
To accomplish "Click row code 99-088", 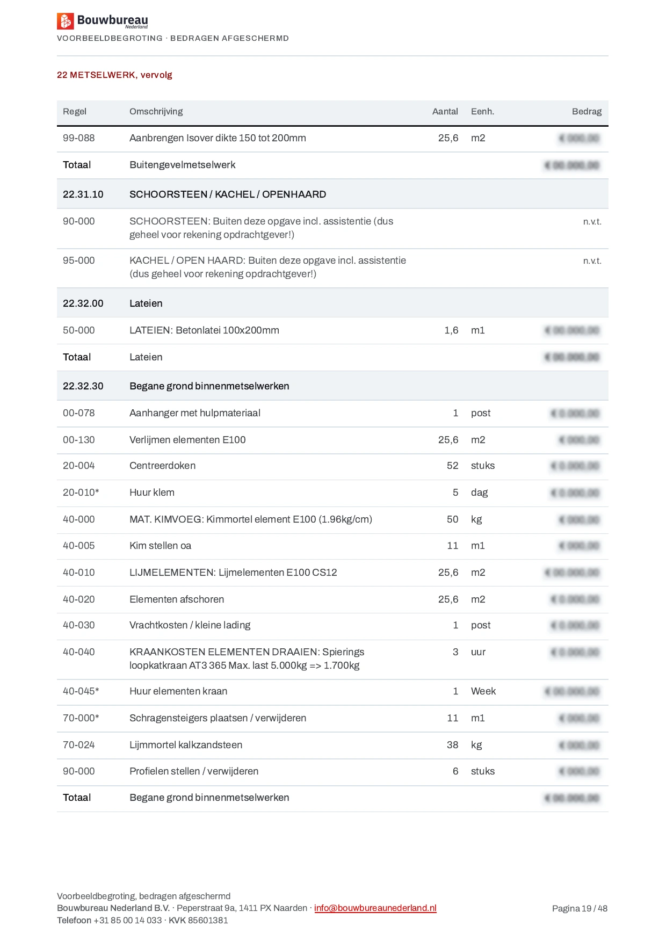I will [78, 138].
